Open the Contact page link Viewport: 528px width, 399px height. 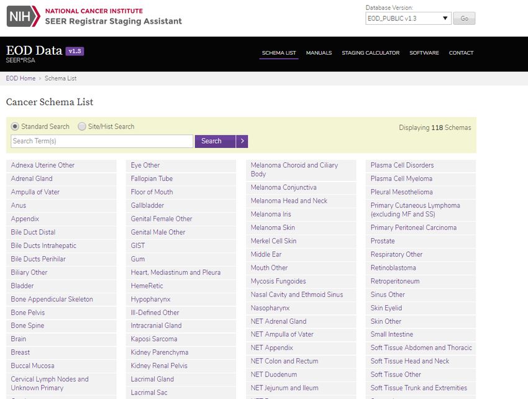tap(461, 53)
